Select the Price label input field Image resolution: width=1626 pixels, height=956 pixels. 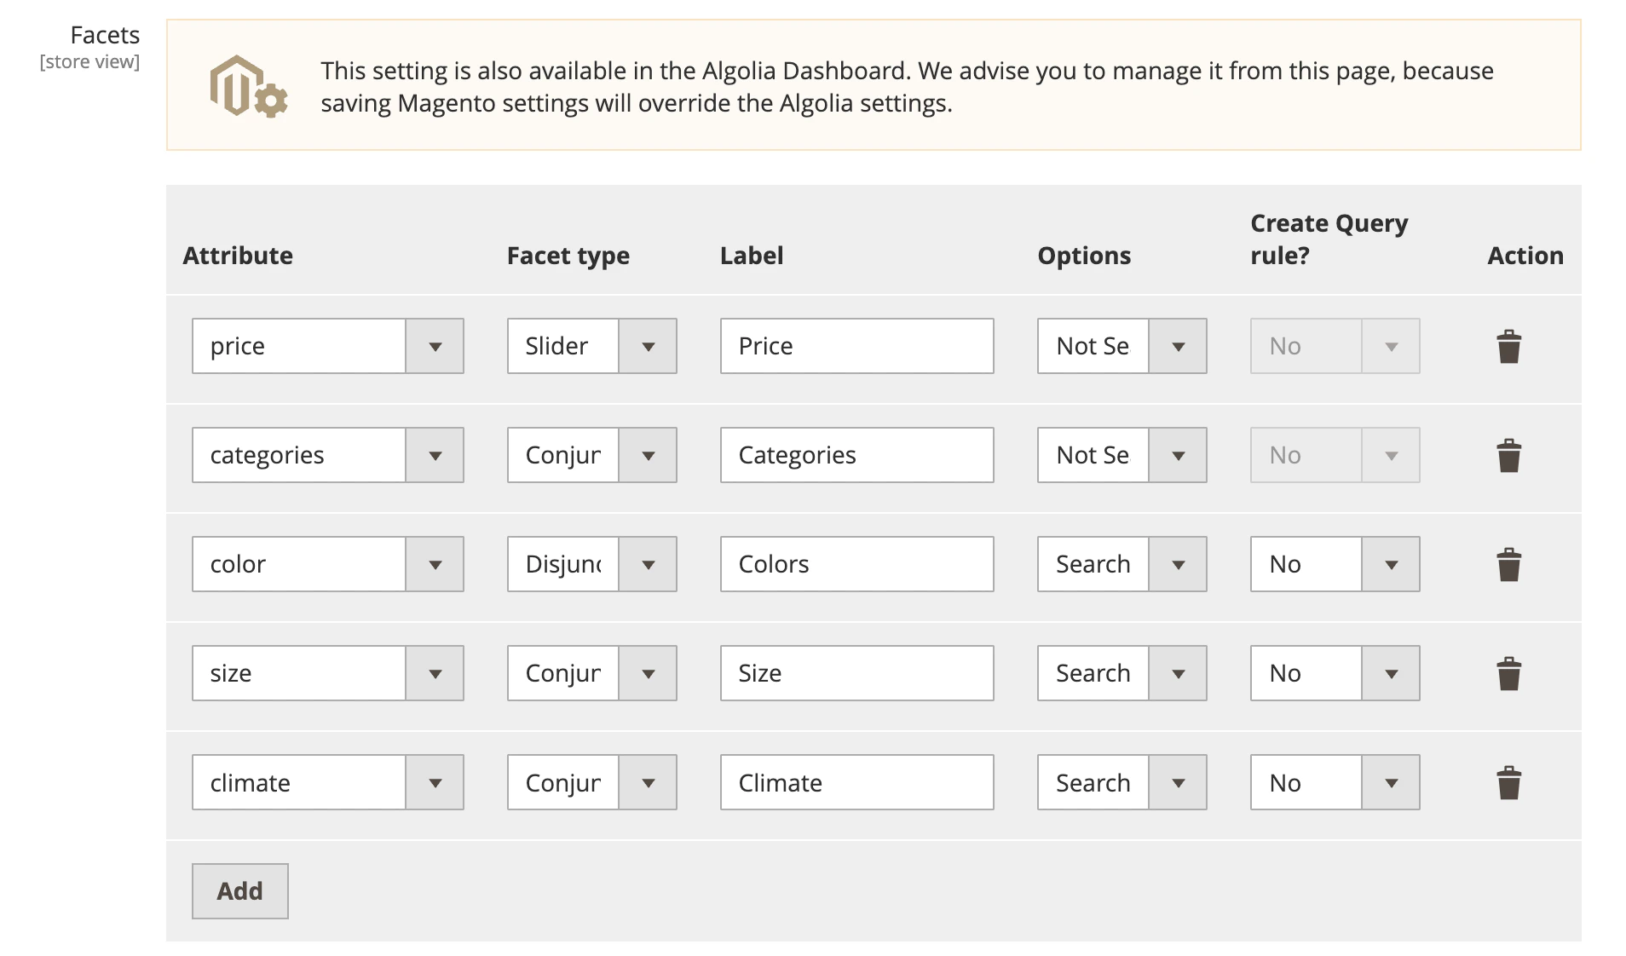[x=856, y=346]
